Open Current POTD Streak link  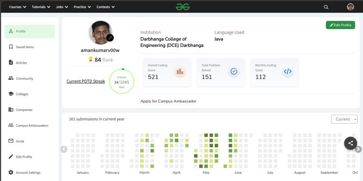[x=86, y=81]
